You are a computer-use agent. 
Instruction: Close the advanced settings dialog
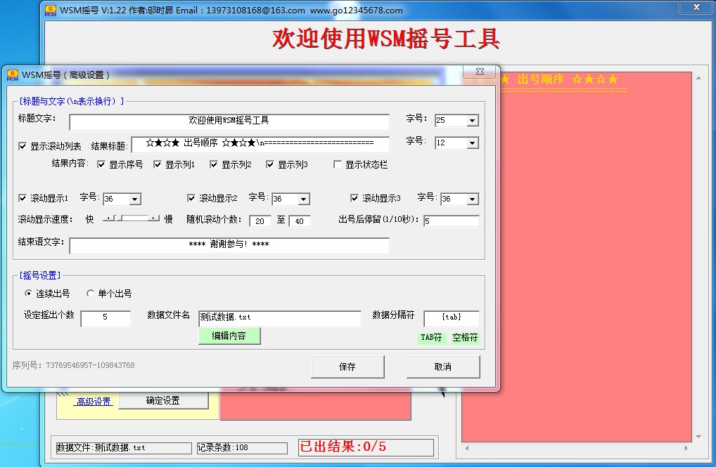480,72
